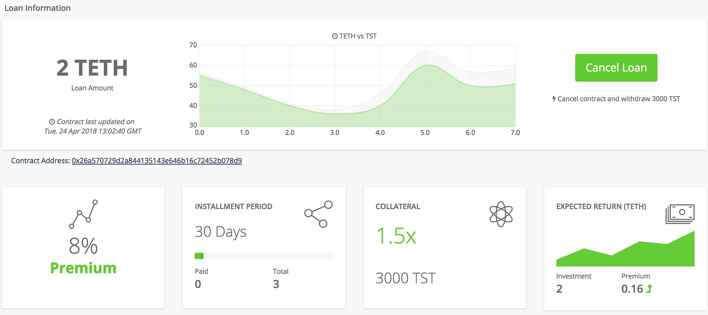
Task: Click the atom icon in Collateral card
Action: click(501, 214)
